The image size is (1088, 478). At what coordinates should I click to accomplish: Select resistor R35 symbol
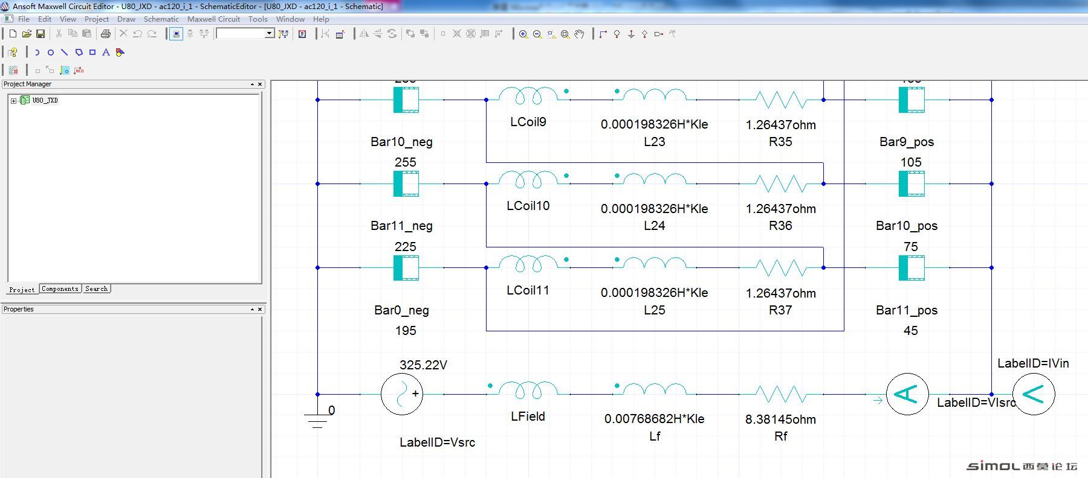tap(781, 100)
